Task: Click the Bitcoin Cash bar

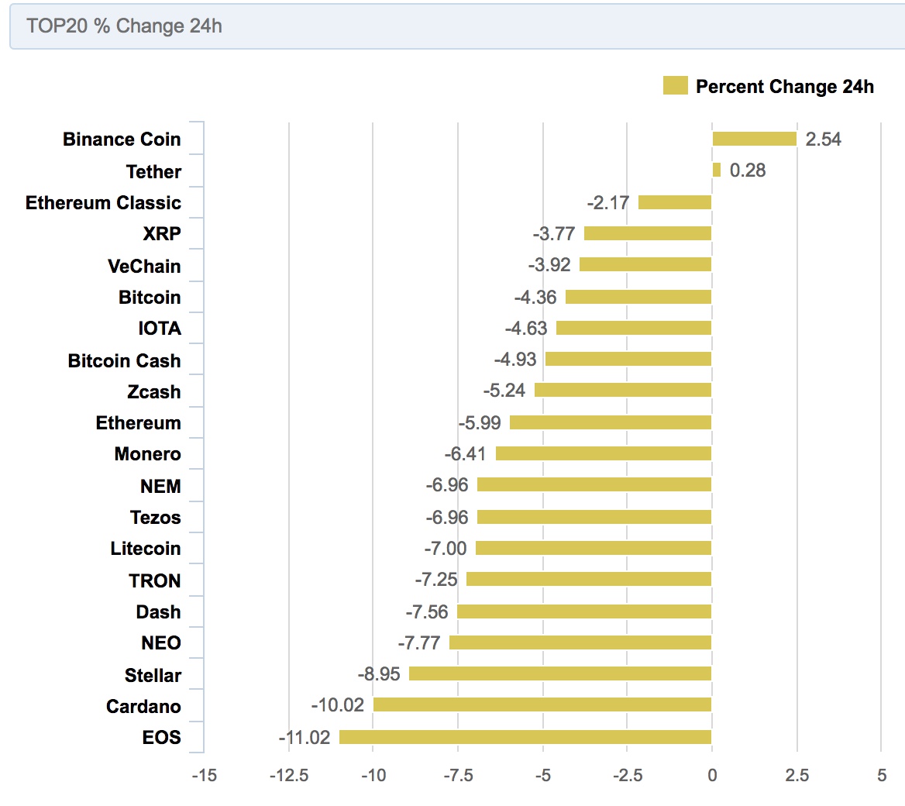Action: [x=628, y=359]
